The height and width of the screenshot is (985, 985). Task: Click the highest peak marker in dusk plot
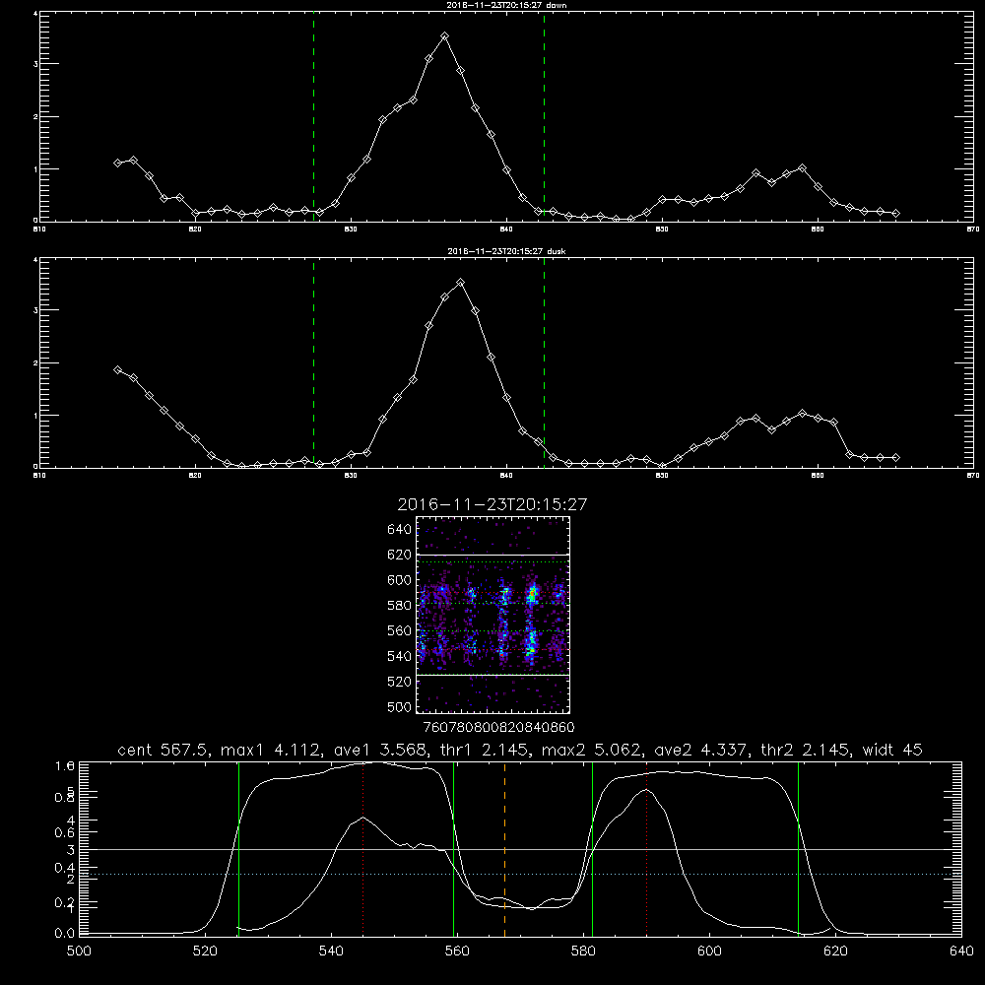pos(460,283)
